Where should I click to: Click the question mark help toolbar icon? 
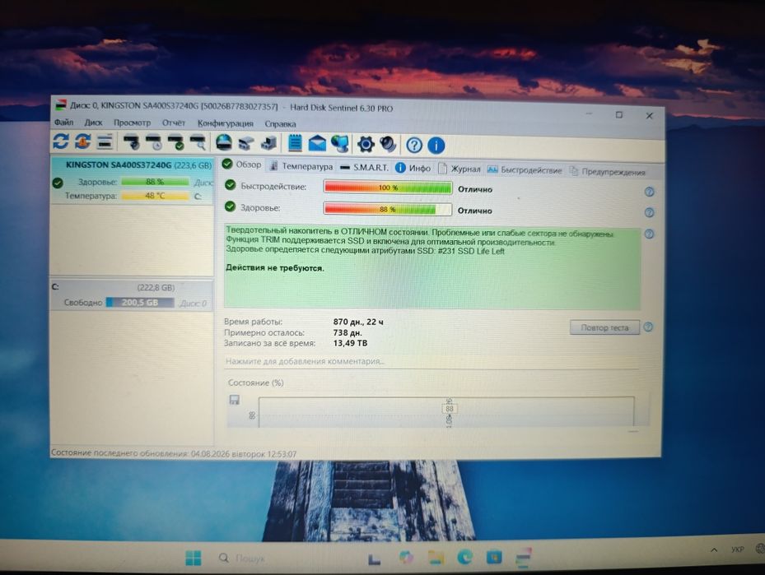coord(413,145)
